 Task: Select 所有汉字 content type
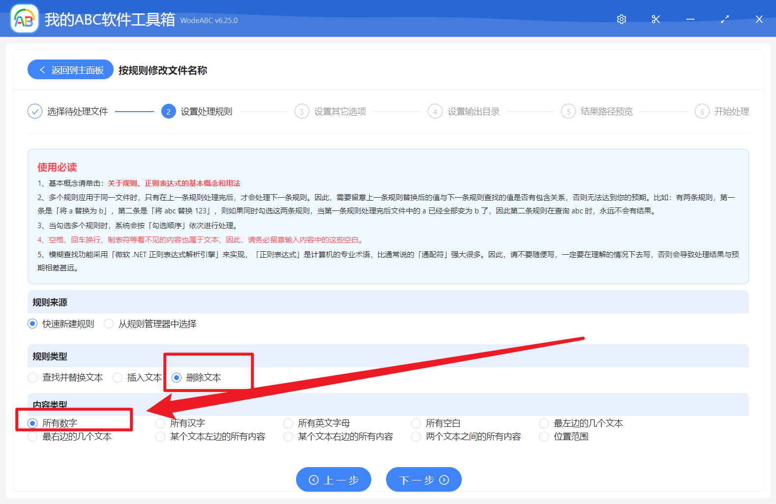click(x=180, y=423)
